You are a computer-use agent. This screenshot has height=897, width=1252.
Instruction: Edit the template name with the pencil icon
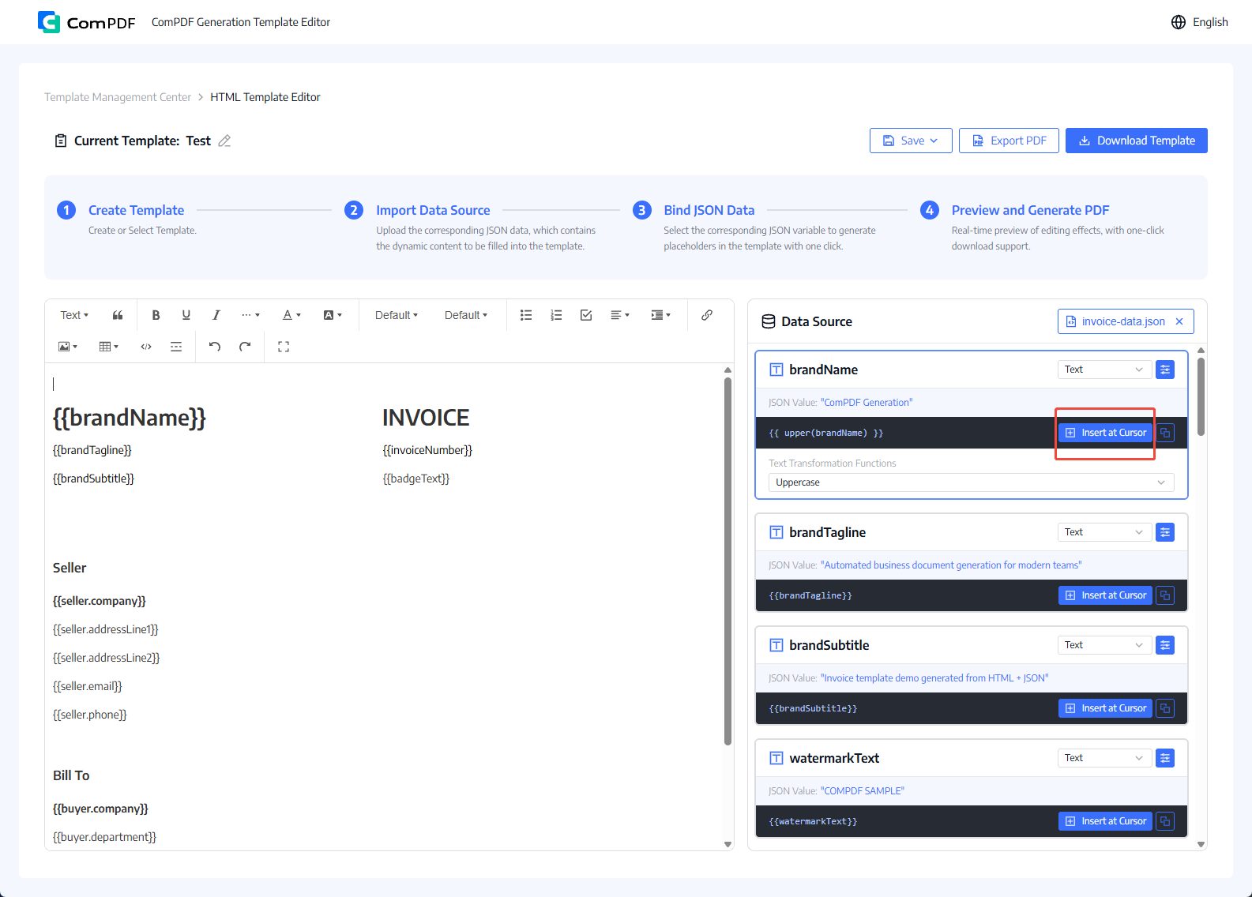[x=224, y=141]
